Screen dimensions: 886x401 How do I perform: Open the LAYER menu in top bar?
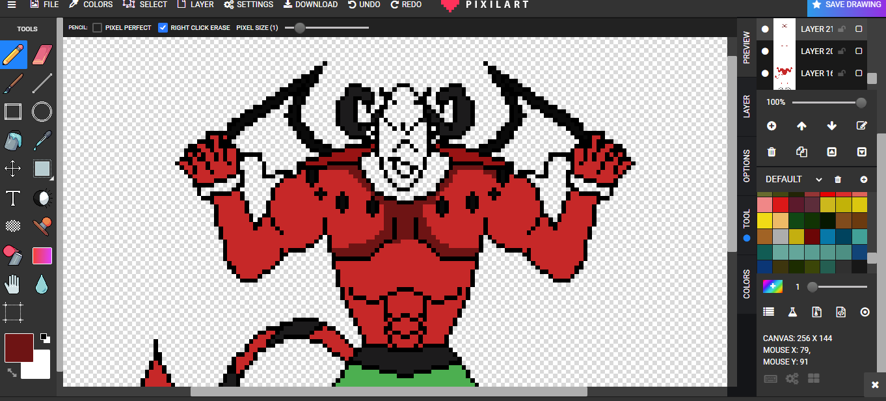pos(195,5)
